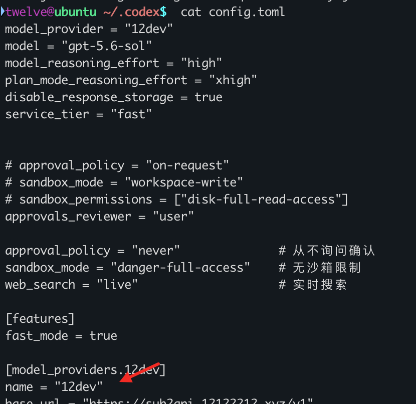416x404 pixels.
Task: Click "high" in model_reasoning_effort line
Action: [x=201, y=63]
